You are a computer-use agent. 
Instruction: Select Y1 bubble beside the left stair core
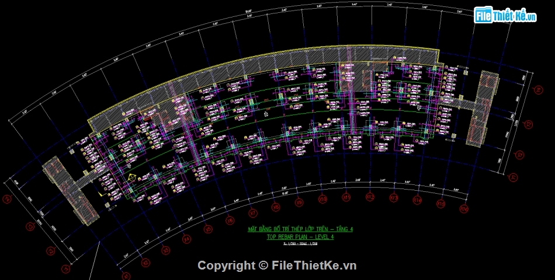coord(66,269)
